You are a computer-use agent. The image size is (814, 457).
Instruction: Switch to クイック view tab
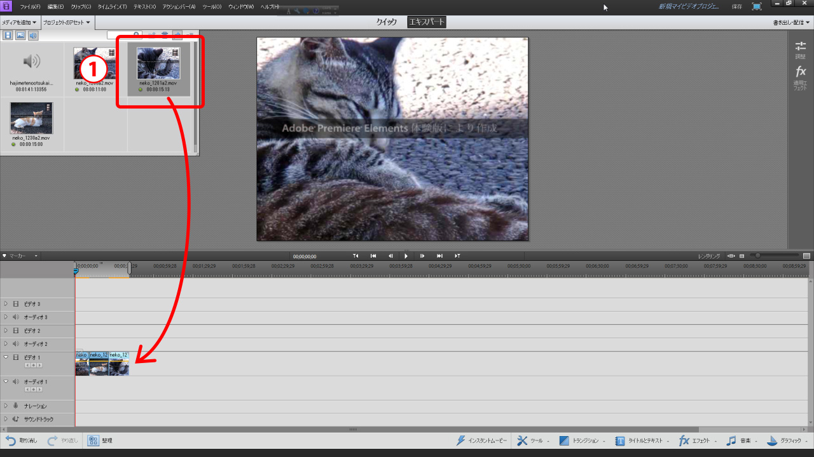pyautogui.click(x=386, y=22)
